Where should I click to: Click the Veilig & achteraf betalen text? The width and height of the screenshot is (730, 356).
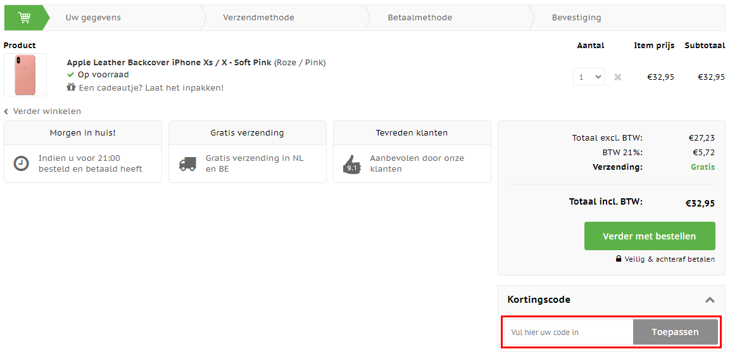(x=670, y=259)
